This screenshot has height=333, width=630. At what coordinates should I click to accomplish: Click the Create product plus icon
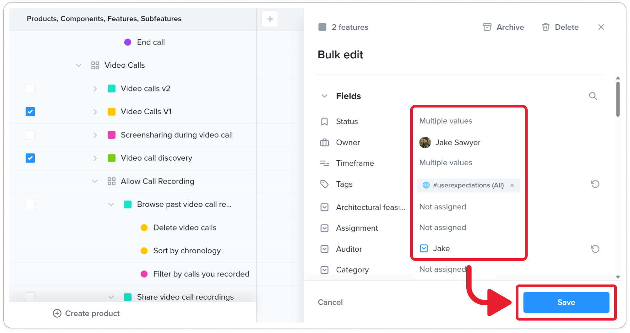pyautogui.click(x=57, y=313)
